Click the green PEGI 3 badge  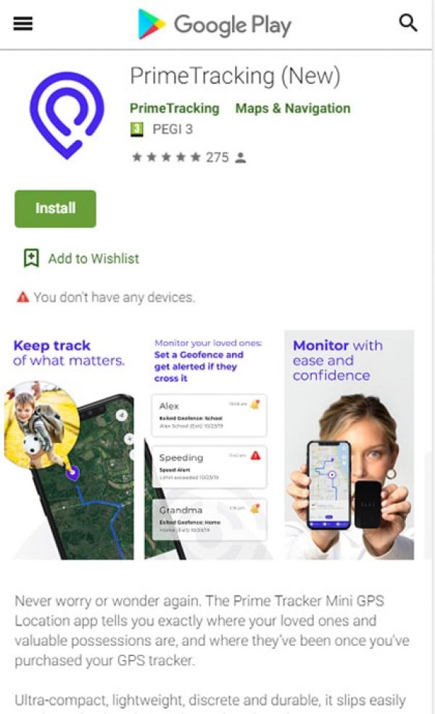pyautogui.click(x=136, y=129)
